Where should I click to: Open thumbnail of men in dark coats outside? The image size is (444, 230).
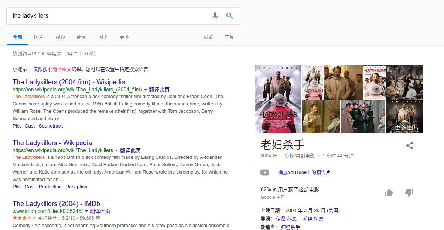tap(363, 117)
